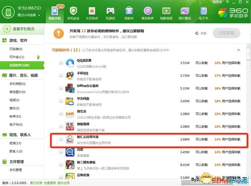
Task: Click the 搜狐视频 app icon
Action: tap(70, 127)
